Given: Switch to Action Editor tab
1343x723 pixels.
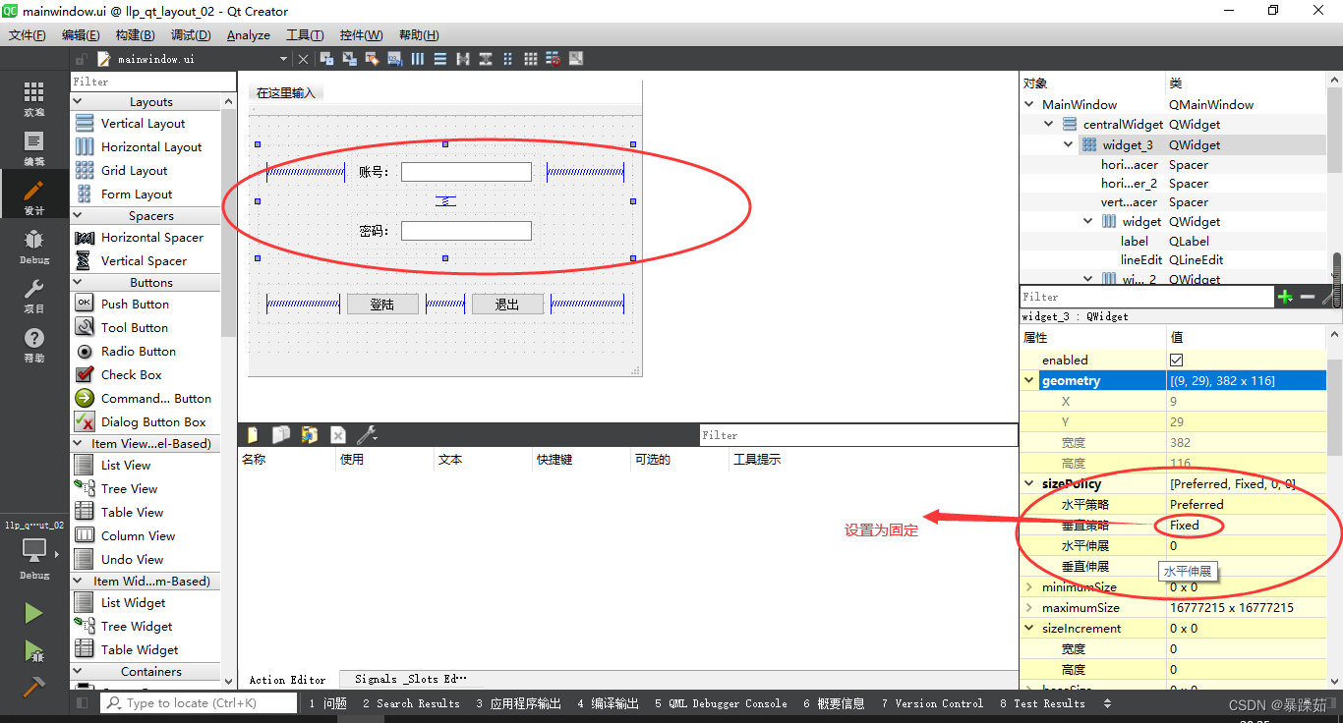Looking at the screenshot, I should point(287,679).
